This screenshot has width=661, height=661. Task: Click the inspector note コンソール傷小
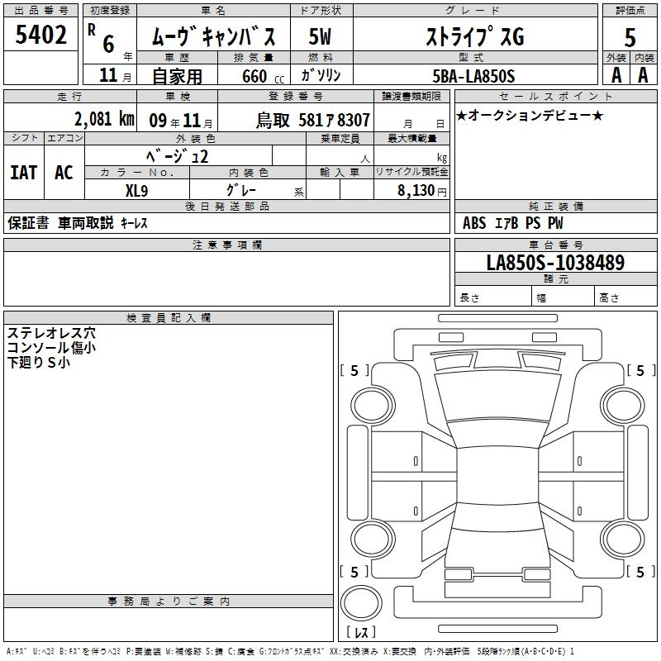[51, 348]
